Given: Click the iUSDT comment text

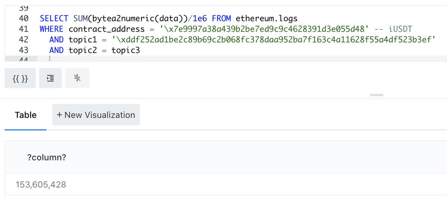Looking at the screenshot, I should [400, 29].
